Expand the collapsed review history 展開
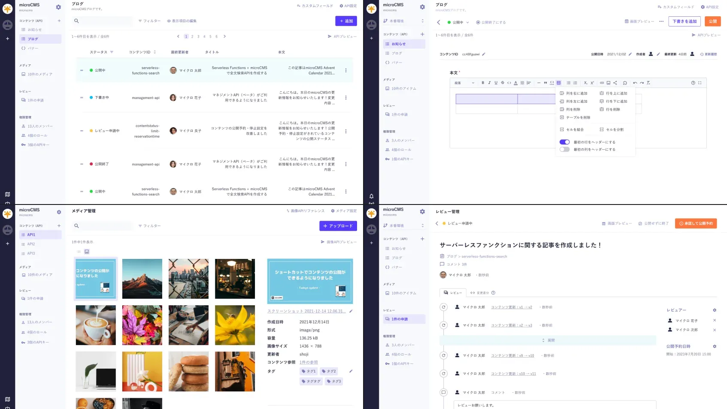 click(x=548, y=340)
